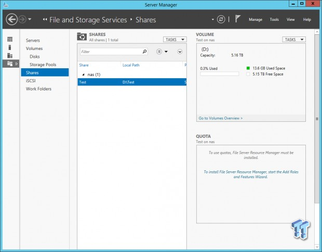Click the magnifier search icon in the filter box
322x252 pixels.
coord(144,51)
